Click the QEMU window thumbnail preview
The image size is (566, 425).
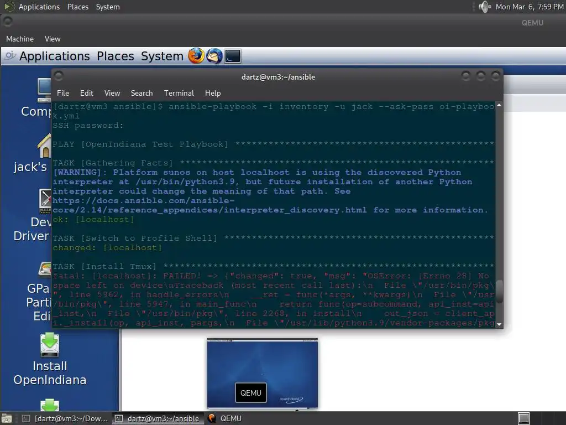263,374
